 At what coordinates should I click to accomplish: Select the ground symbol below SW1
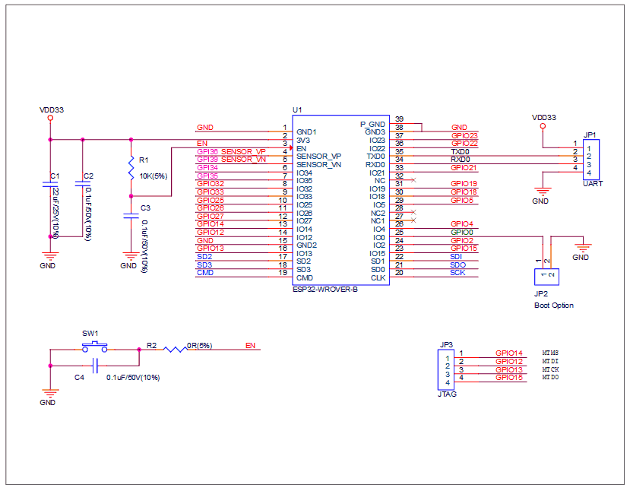click(x=50, y=393)
